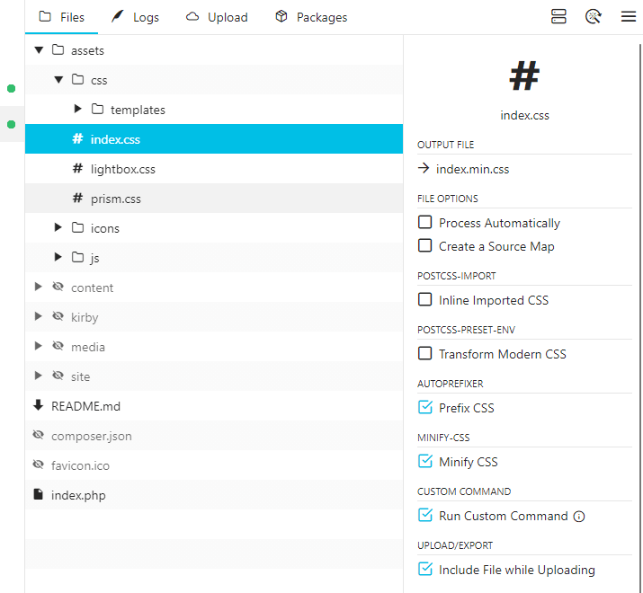This screenshot has width=643, height=593.
Task: Click the hidden-eye icon beside kirby
Action: click(58, 316)
